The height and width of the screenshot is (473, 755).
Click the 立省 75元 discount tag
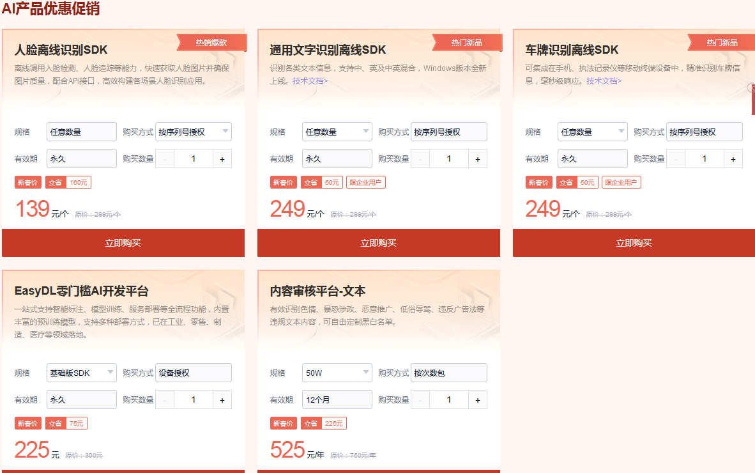click(66, 423)
